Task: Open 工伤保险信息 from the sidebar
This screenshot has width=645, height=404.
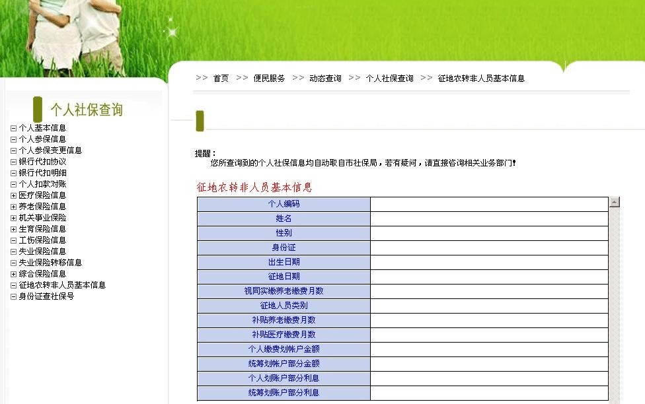Action: click(x=43, y=240)
